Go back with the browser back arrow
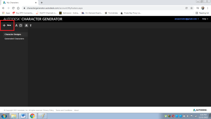211x119 pixels. tap(3, 8)
